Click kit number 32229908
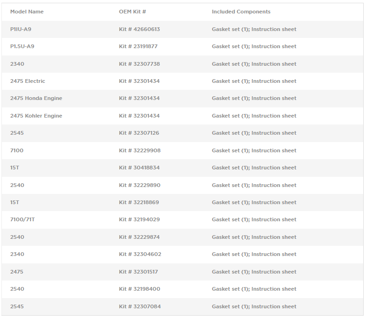Screen dimensions: 366x318 pyautogui.click(x=140, y=150)
